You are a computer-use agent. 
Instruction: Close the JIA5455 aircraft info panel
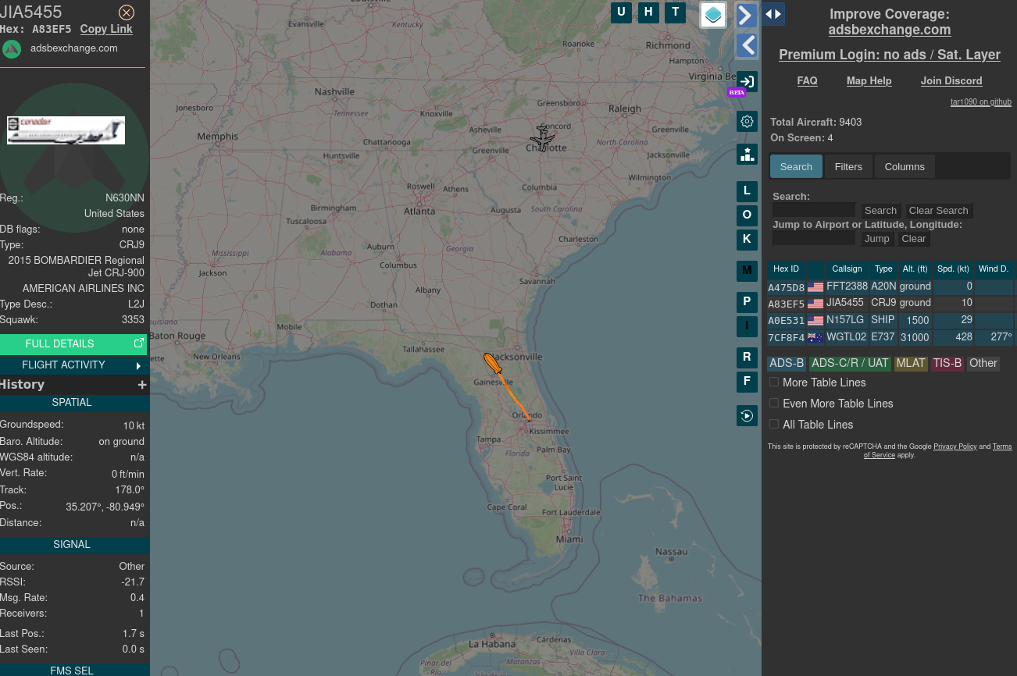[127, 12]
